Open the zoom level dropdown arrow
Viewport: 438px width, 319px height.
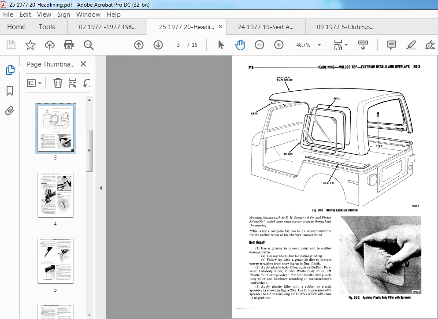pyautogui.click(x=319, y=45)
